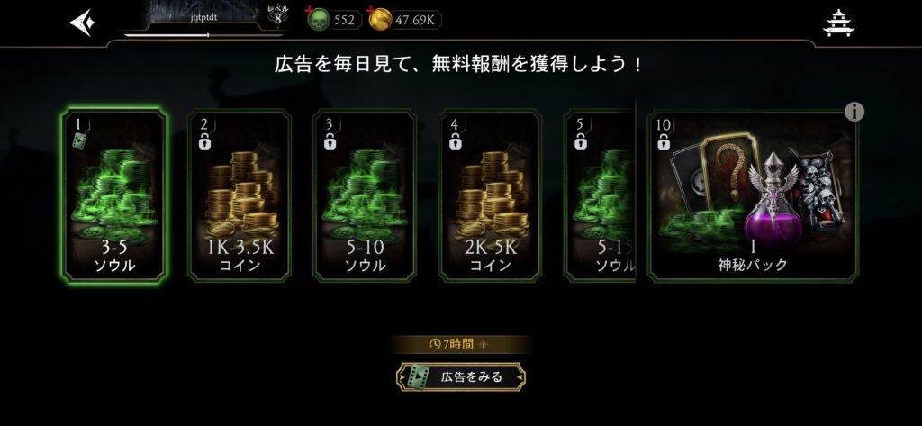This screenshot has height=426, width=922.
Task: Select the 1K-3.5K コイン reward card
Action: (240, 196)
